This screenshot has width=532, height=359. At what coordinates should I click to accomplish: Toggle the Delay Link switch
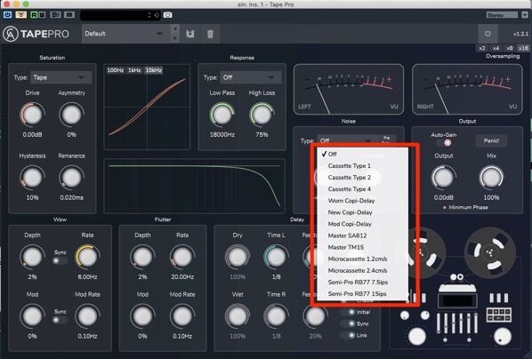coord(348,335)
